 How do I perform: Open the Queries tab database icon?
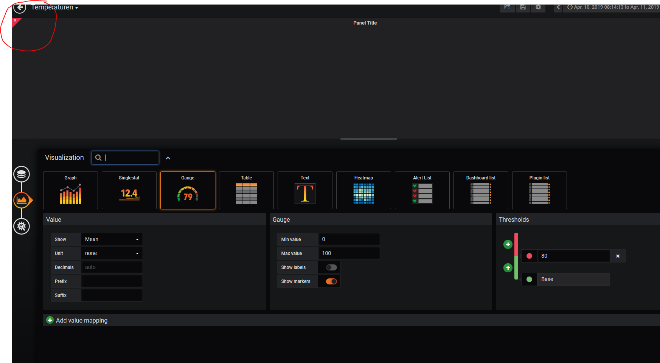[x=22, y=174]
